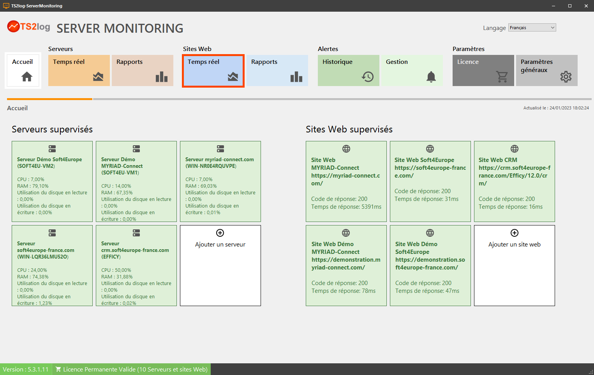
Task: Click 'Temps de réponse: 16ms' text
Action: pyautogui.click(x=511, y=207)
